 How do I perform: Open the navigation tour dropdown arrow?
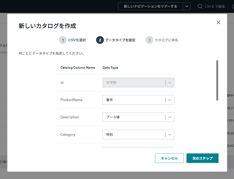[187, 6]
